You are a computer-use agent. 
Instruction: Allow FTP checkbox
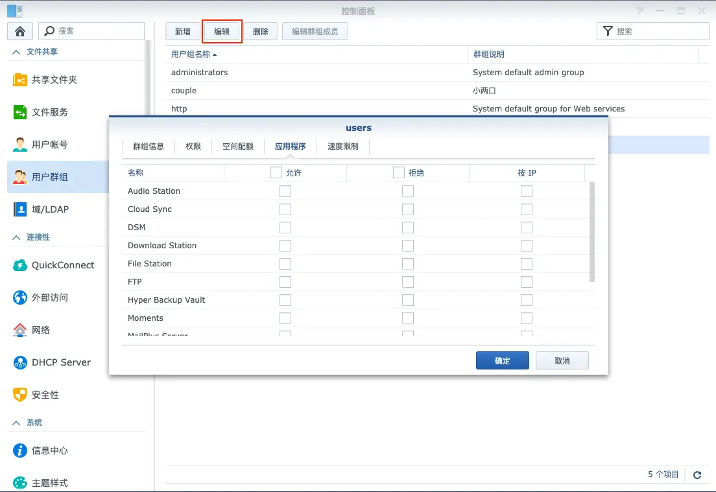pyautogui.click(x=285, y=282)
